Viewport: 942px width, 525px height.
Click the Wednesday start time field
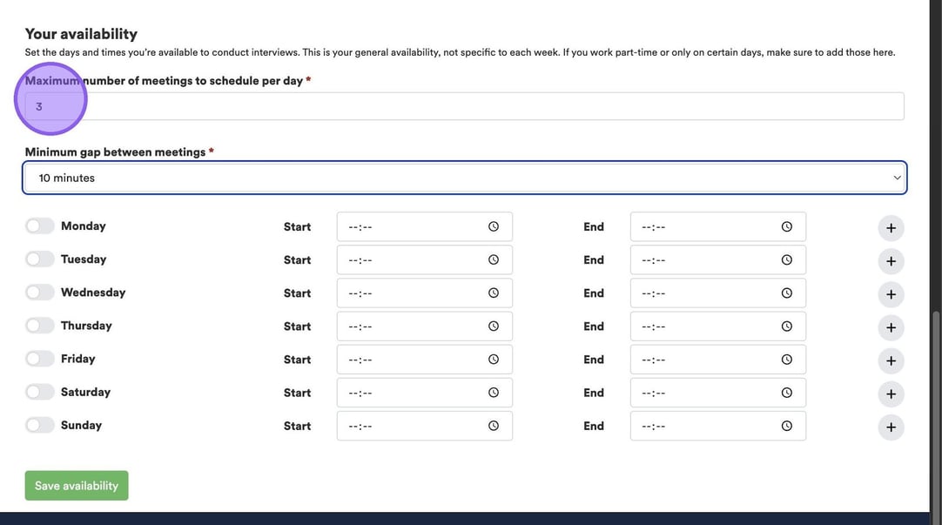414,293
